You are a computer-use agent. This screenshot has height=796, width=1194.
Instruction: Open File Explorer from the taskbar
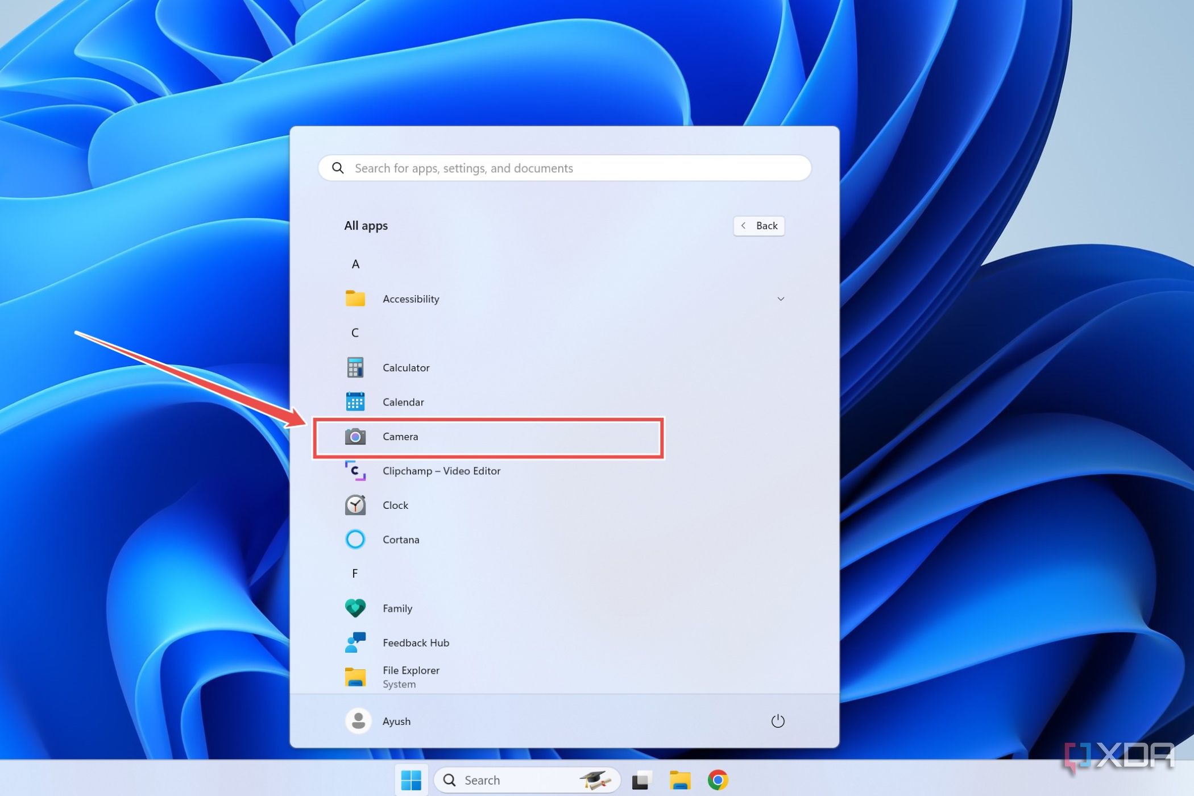tap(680, 780)
